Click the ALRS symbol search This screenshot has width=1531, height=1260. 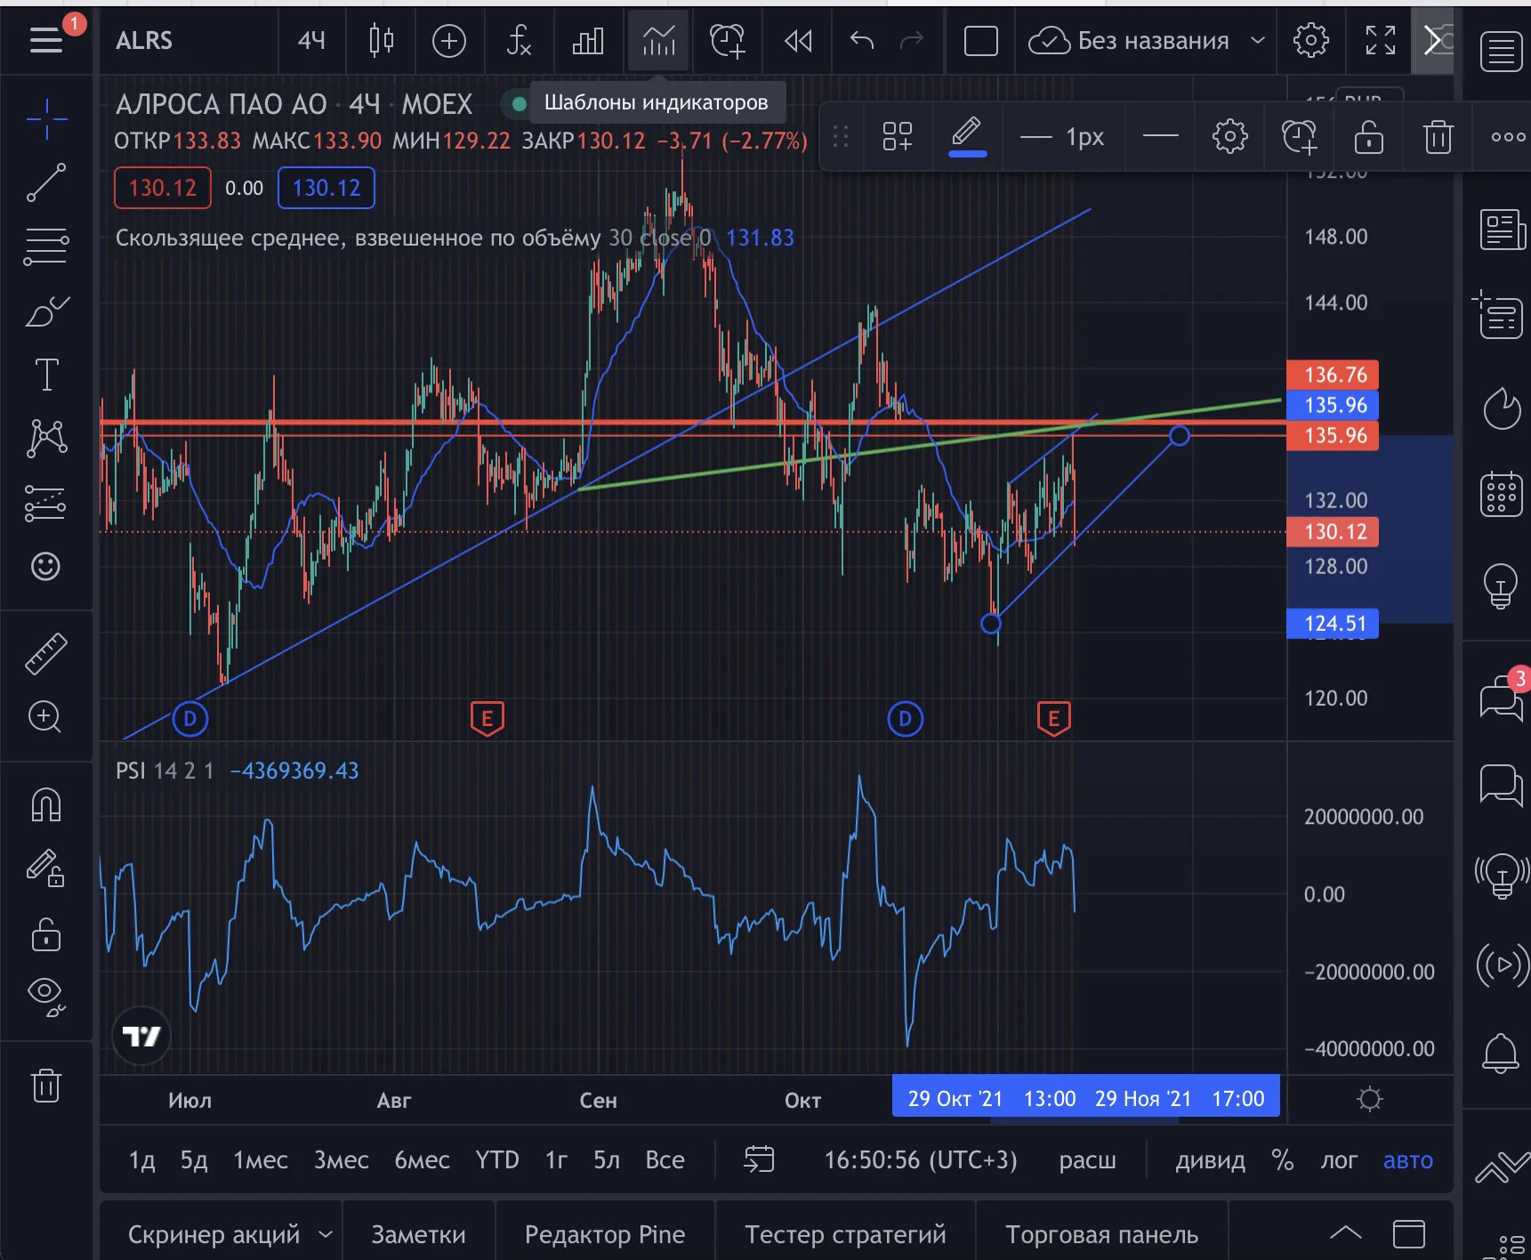pyautogui.click(x=144, y=40)
